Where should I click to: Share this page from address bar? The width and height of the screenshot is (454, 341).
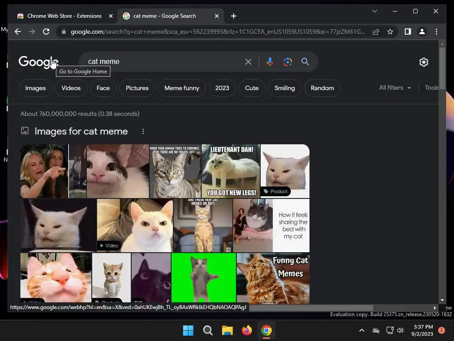[376, 32]
